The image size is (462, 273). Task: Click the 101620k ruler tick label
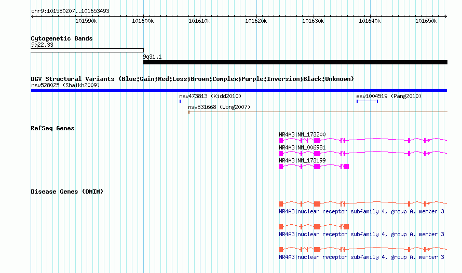256,21
